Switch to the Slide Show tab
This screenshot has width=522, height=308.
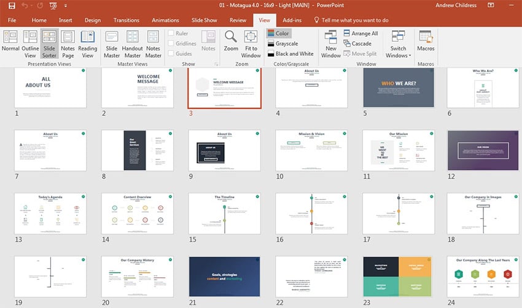(204, 20)
